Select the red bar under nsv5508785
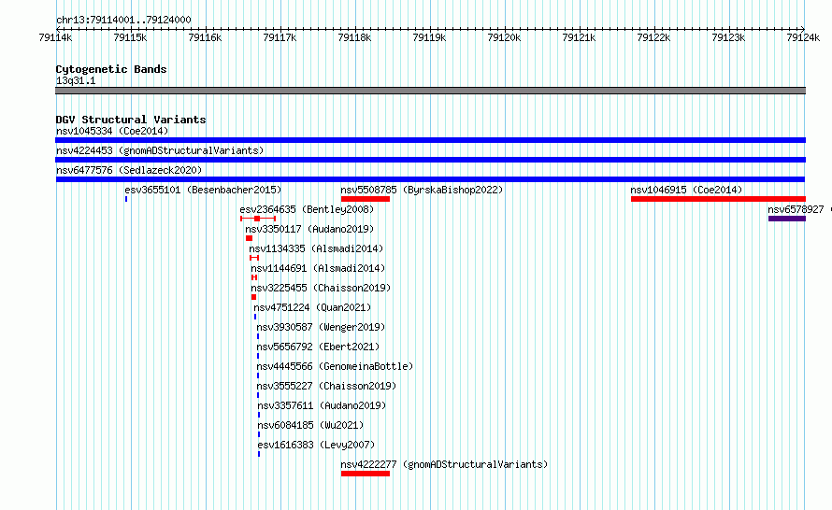Viewport: 832px width, 510px height. tap(366, 199)
